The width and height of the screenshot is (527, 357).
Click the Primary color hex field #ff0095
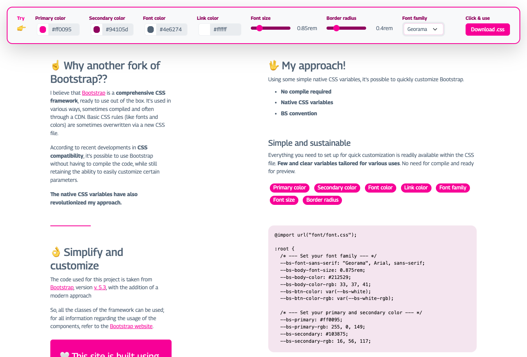point(64,30)
